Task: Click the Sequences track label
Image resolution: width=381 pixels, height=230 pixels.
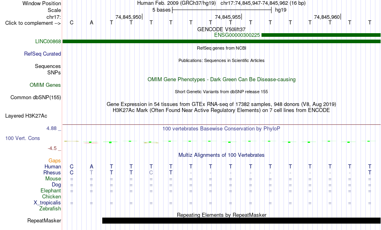Action: [48, 66]
